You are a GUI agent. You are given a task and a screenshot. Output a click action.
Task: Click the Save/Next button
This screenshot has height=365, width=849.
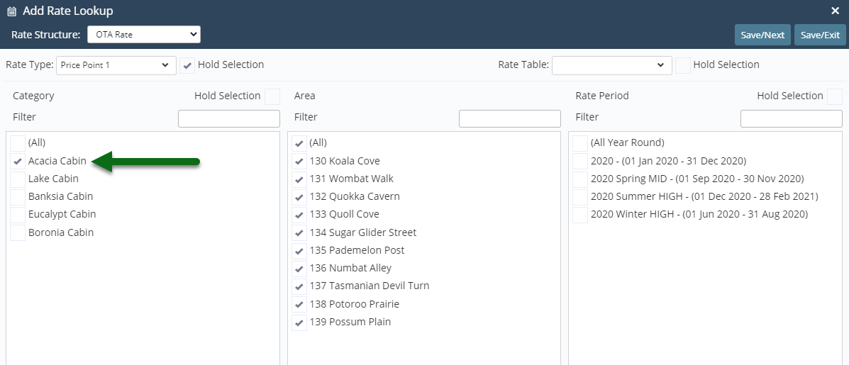[x=762, y=35]
